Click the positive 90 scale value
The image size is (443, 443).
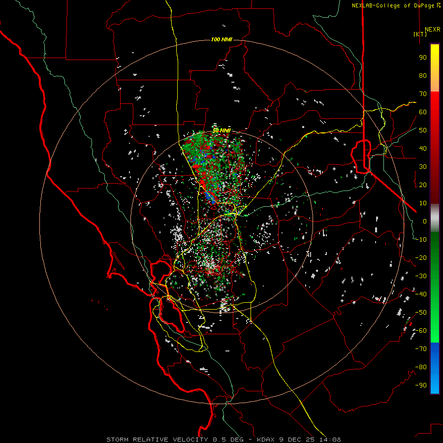pyautogui.click(x=423, y=58)
